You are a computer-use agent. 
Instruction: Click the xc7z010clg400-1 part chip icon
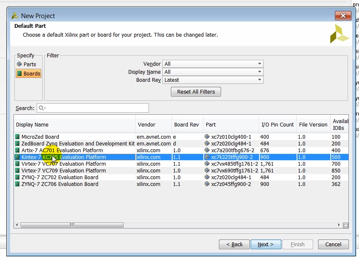(207, 137)
